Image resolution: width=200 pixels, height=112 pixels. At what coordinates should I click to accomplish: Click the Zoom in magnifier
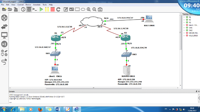coord(89,9)
